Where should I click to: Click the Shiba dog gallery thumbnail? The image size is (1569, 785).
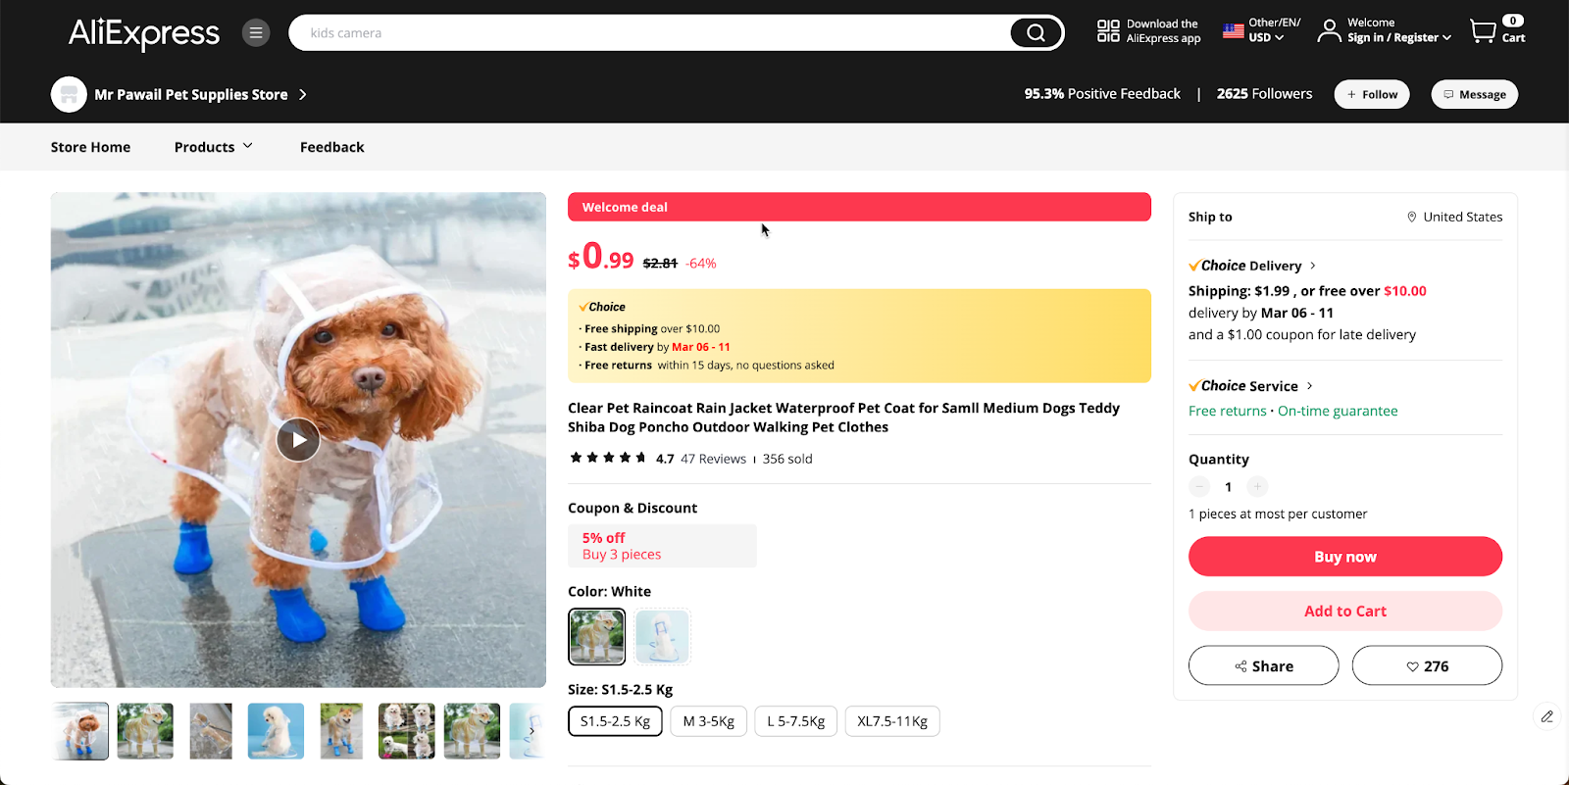point(340,730)
